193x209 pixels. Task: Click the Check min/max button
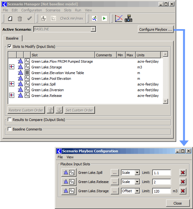[72, 18]
